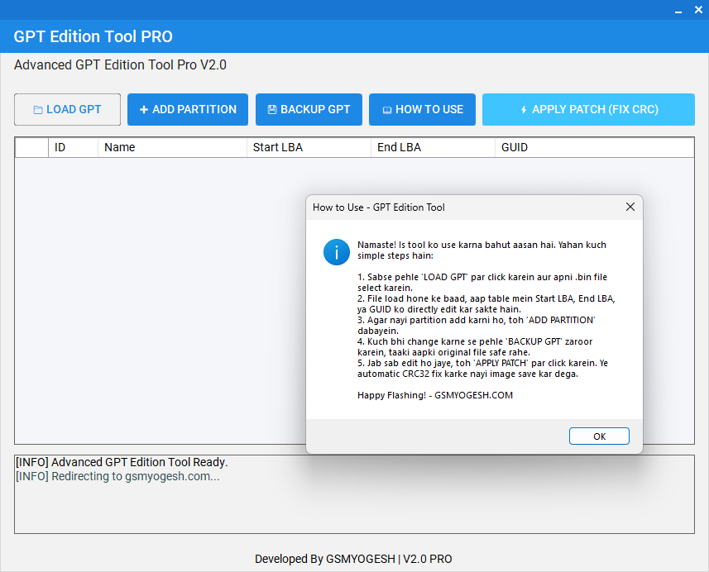Sort by the Start LBA column header
This screenshot has width=709, height=572.
pos(309,147)
